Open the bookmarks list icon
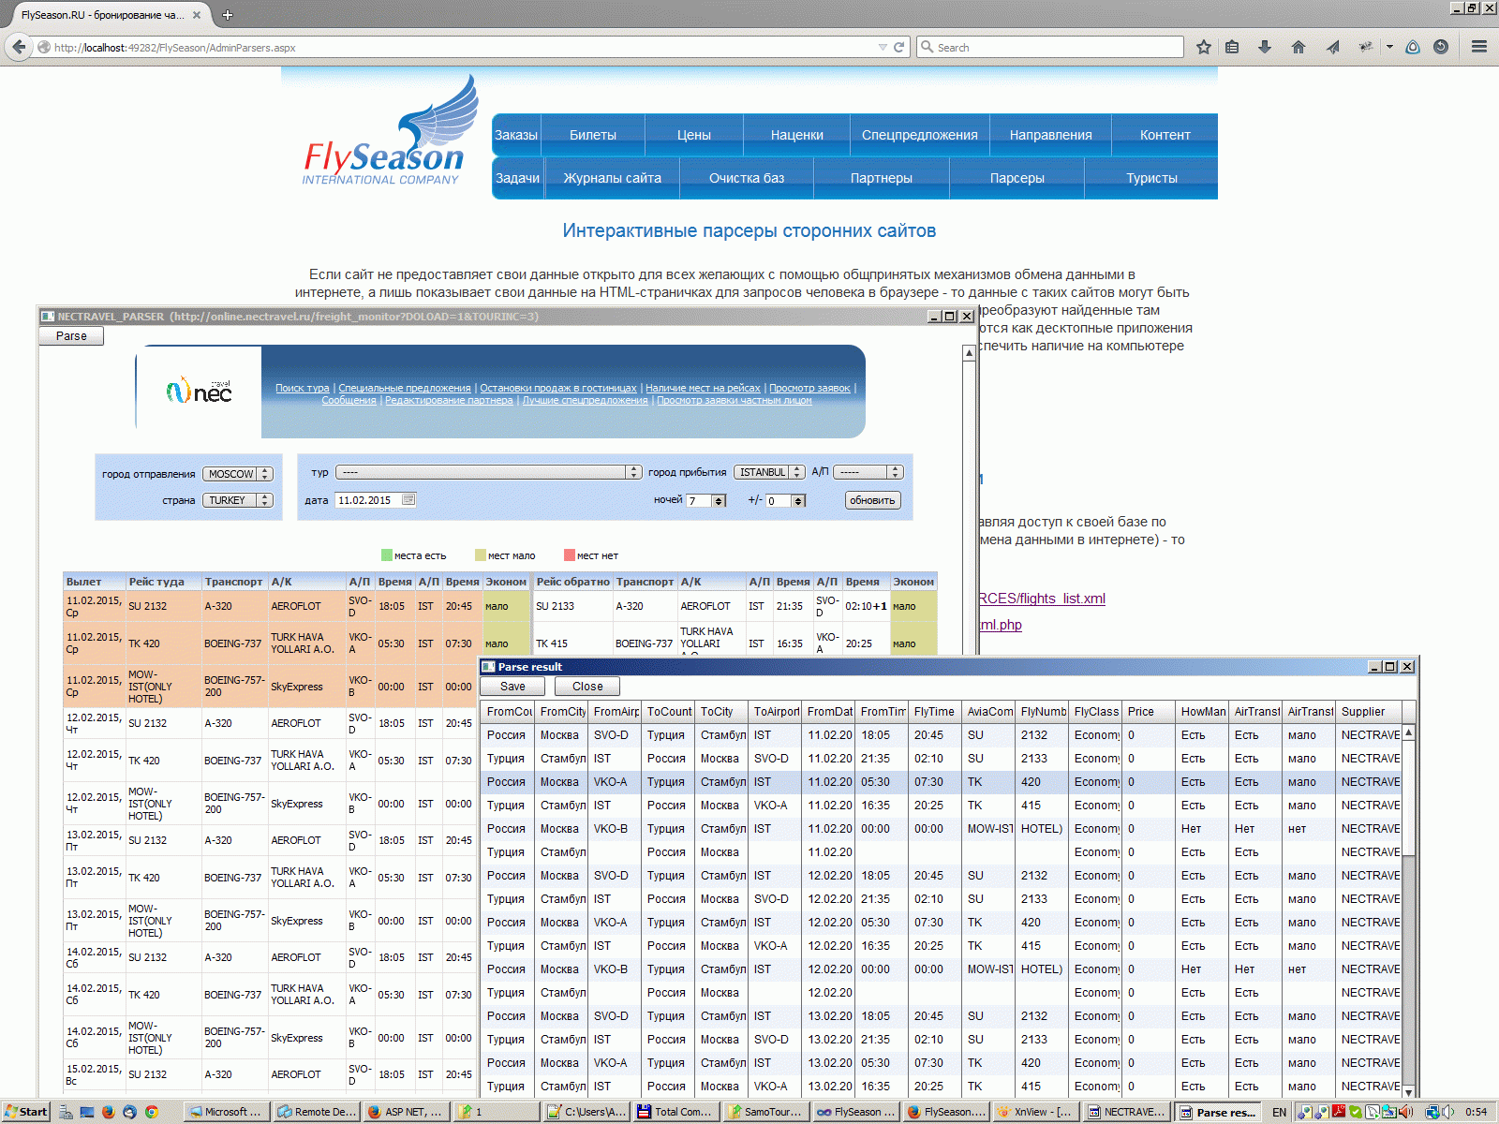This screenshot has height=1124, width=1499. coord(1232,47)
